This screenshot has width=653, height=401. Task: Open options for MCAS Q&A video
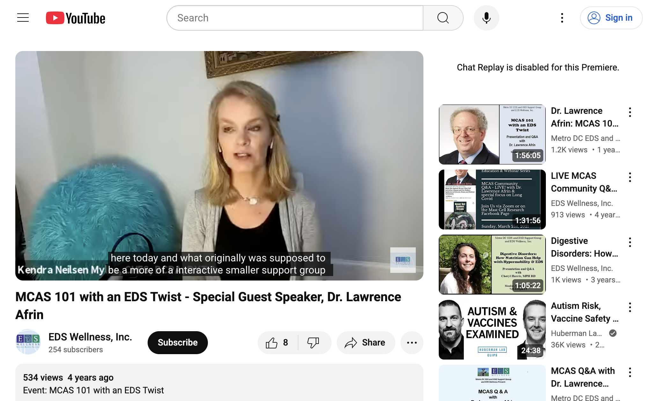(x=630, y=372)
